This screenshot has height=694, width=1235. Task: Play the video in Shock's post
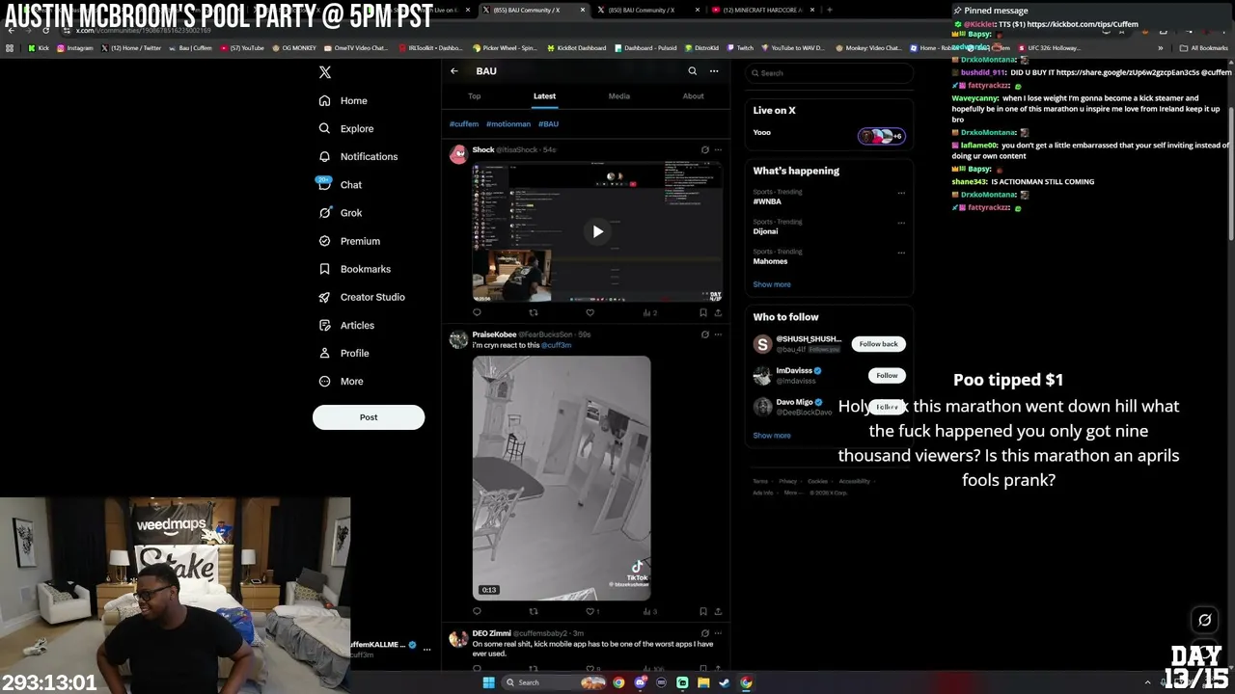(597, 231)
